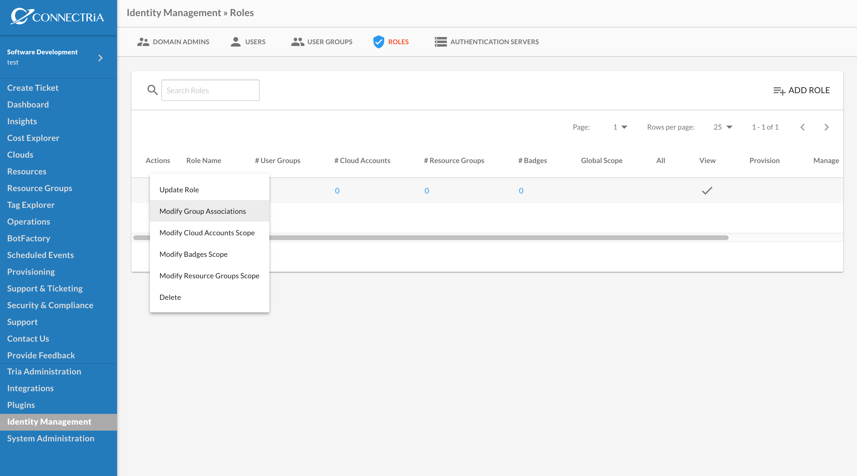This screenshot has width=857, height=476.
Task: Choose Modify Group Associations
Action: coord(209,211)
